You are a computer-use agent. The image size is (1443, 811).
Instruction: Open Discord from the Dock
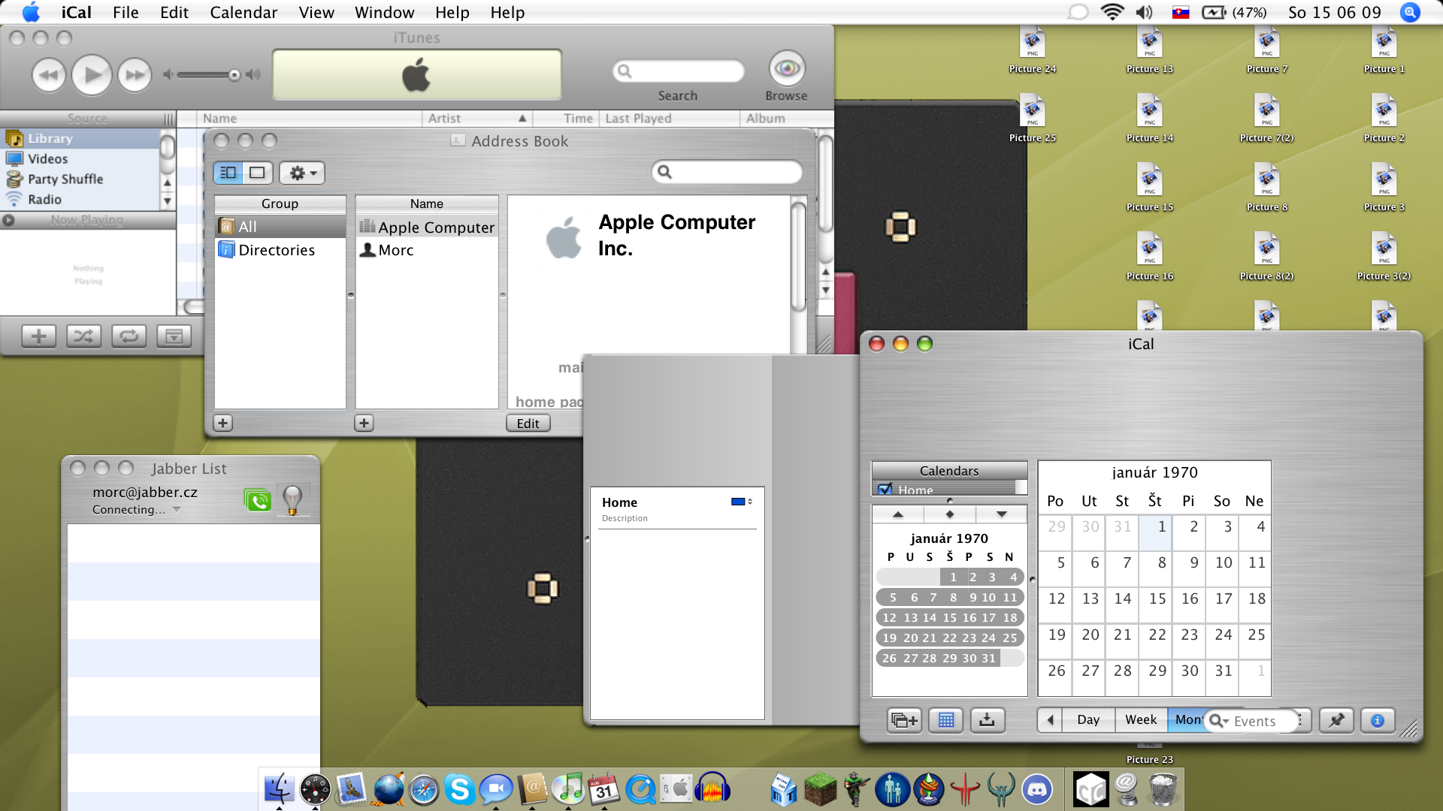1037,790
